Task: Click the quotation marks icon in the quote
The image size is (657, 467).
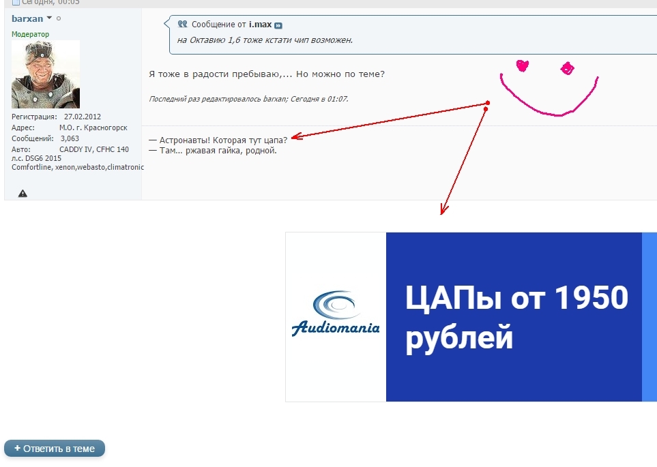Action: point(182,24)
